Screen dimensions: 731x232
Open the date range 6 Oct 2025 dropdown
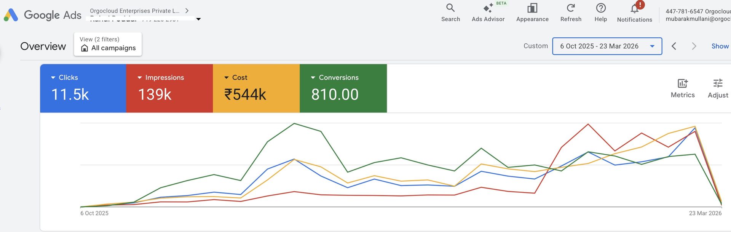(607, 46)
